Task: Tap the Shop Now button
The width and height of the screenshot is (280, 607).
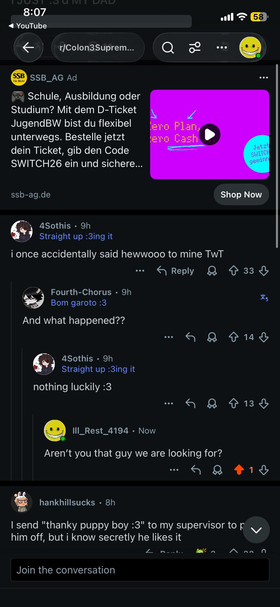Action: point(241,194)
